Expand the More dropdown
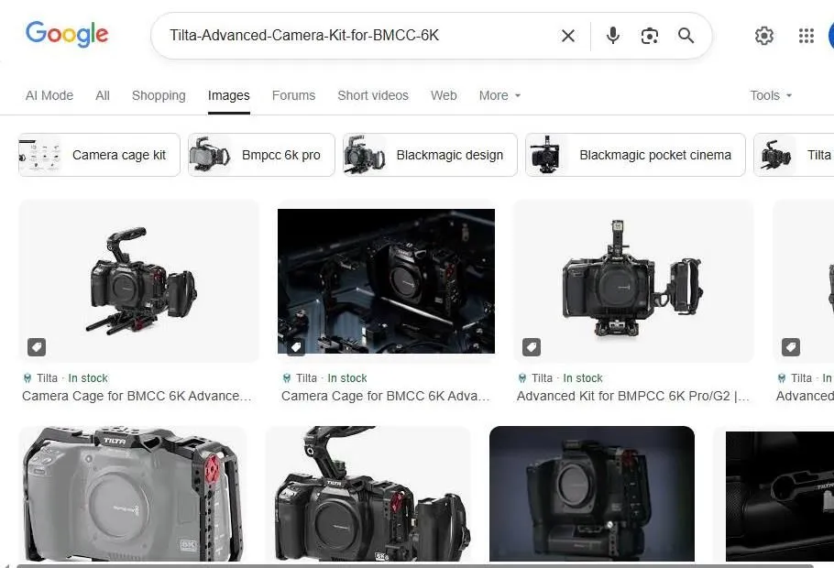The height and width of the screenshot is (568, 834). (x=499, y=95)
